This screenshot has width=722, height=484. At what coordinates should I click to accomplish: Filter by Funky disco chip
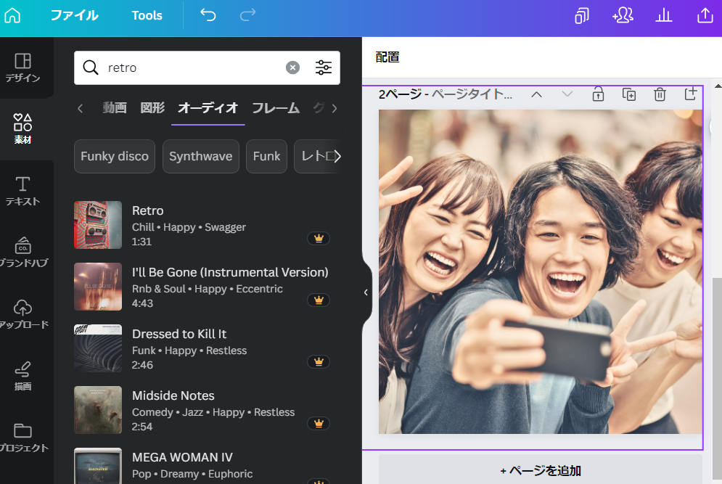click(115, 157)
